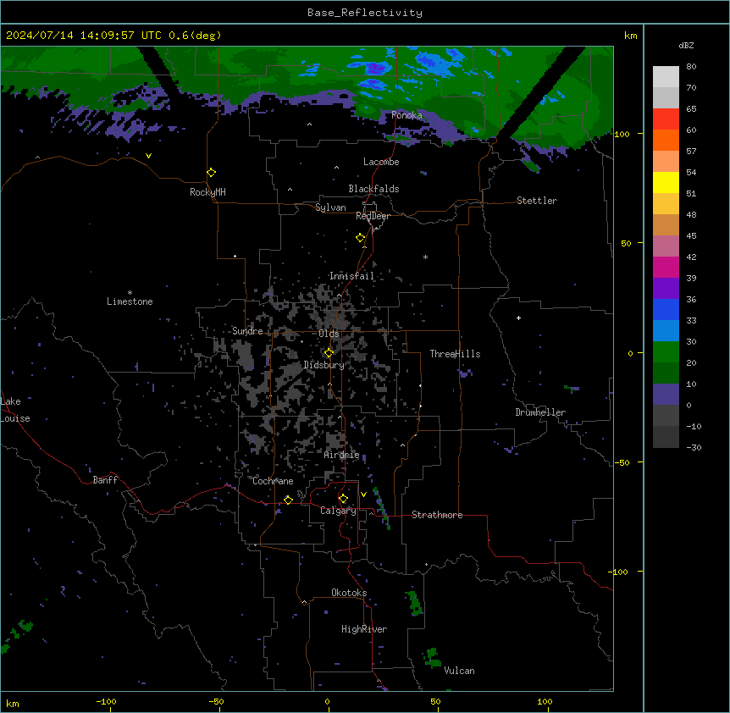Click the yellow V marker northwest of RockyMH
This screenshot has width=730, height=713.
click(148, 156)
